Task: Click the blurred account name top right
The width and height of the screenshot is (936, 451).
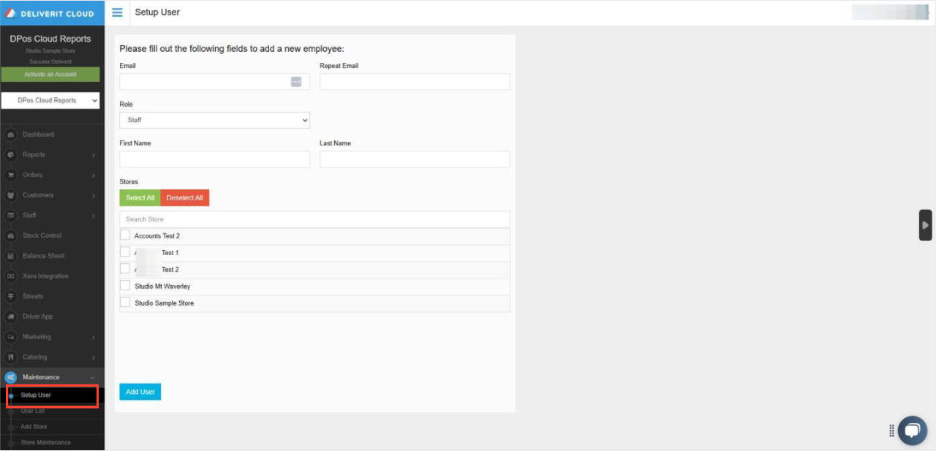Action: (x=890, y=12)
